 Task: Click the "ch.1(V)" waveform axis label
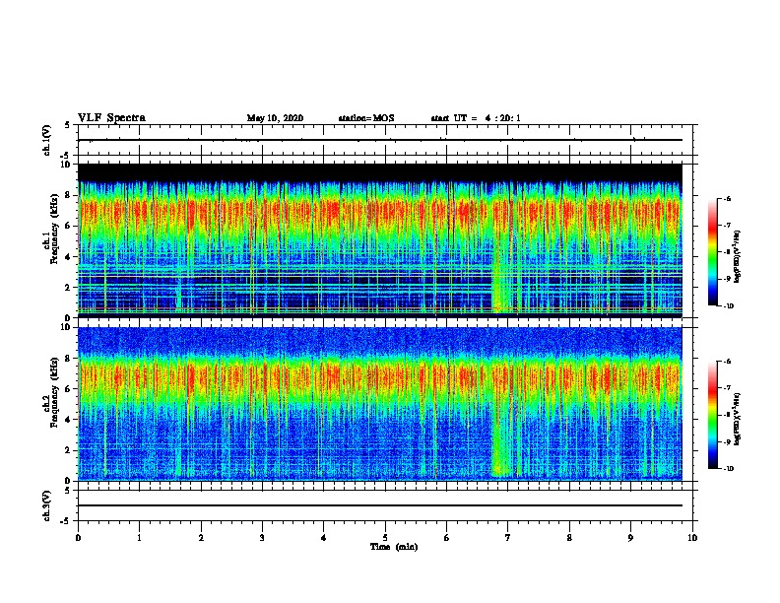pyautogui.click(x=47, y=140)
